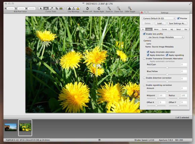The image size is (195, 144).
Task: Toggle the Preview checkbox
Action: (178, 18)
